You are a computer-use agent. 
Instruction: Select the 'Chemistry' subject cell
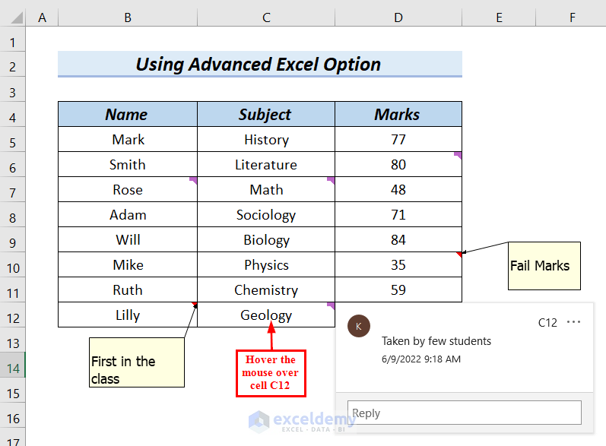click(266, 290)
